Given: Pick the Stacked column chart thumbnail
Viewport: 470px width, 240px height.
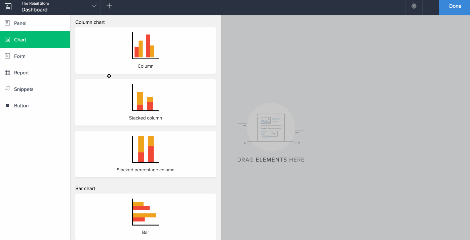Looking at the screenshot, I should click(146, 102).
